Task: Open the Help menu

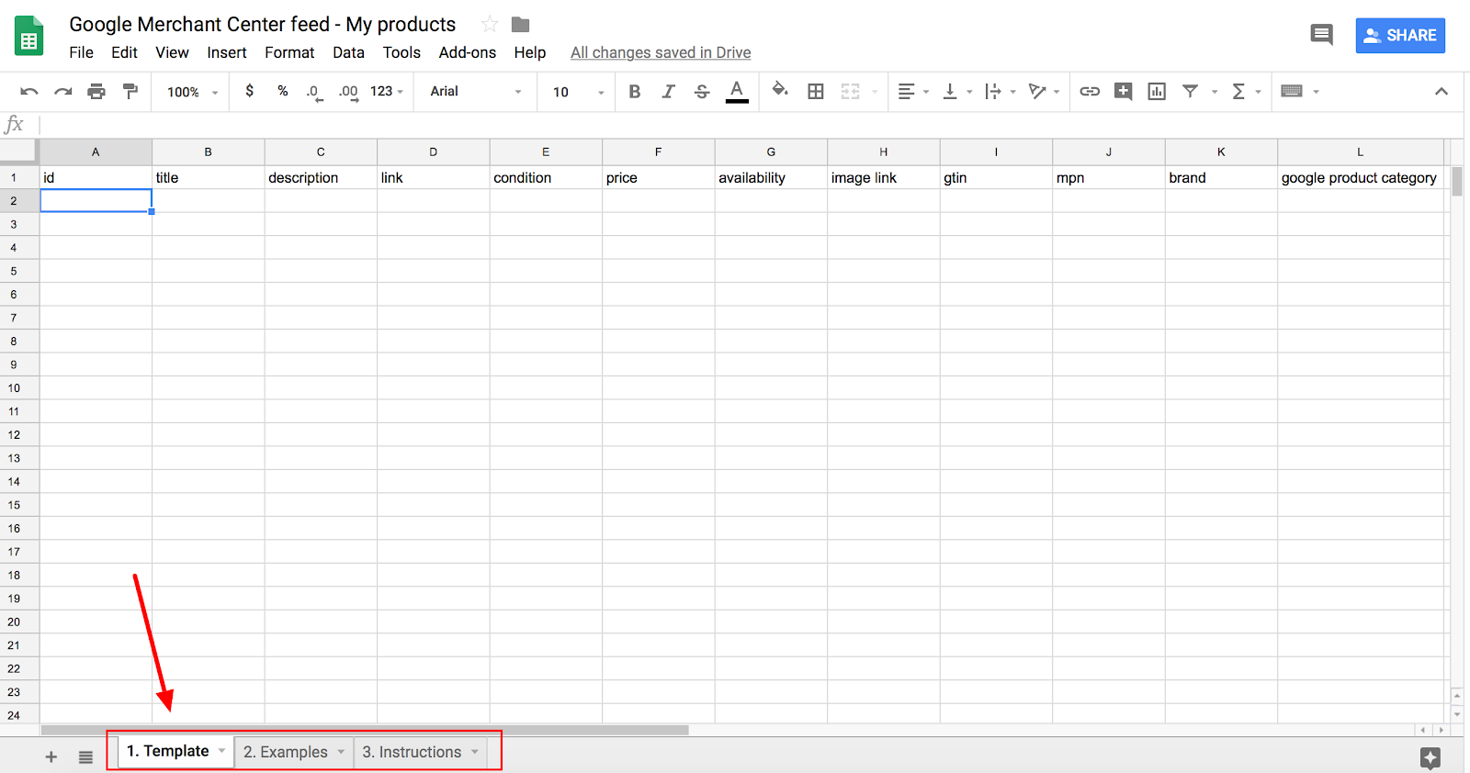Action: coord(530,52)
